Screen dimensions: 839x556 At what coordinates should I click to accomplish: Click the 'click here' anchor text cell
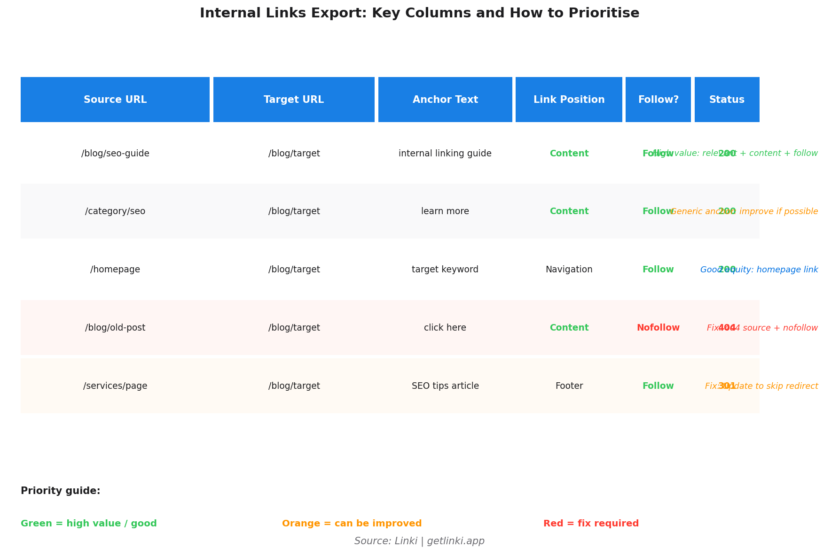click(x=445, y=328)
